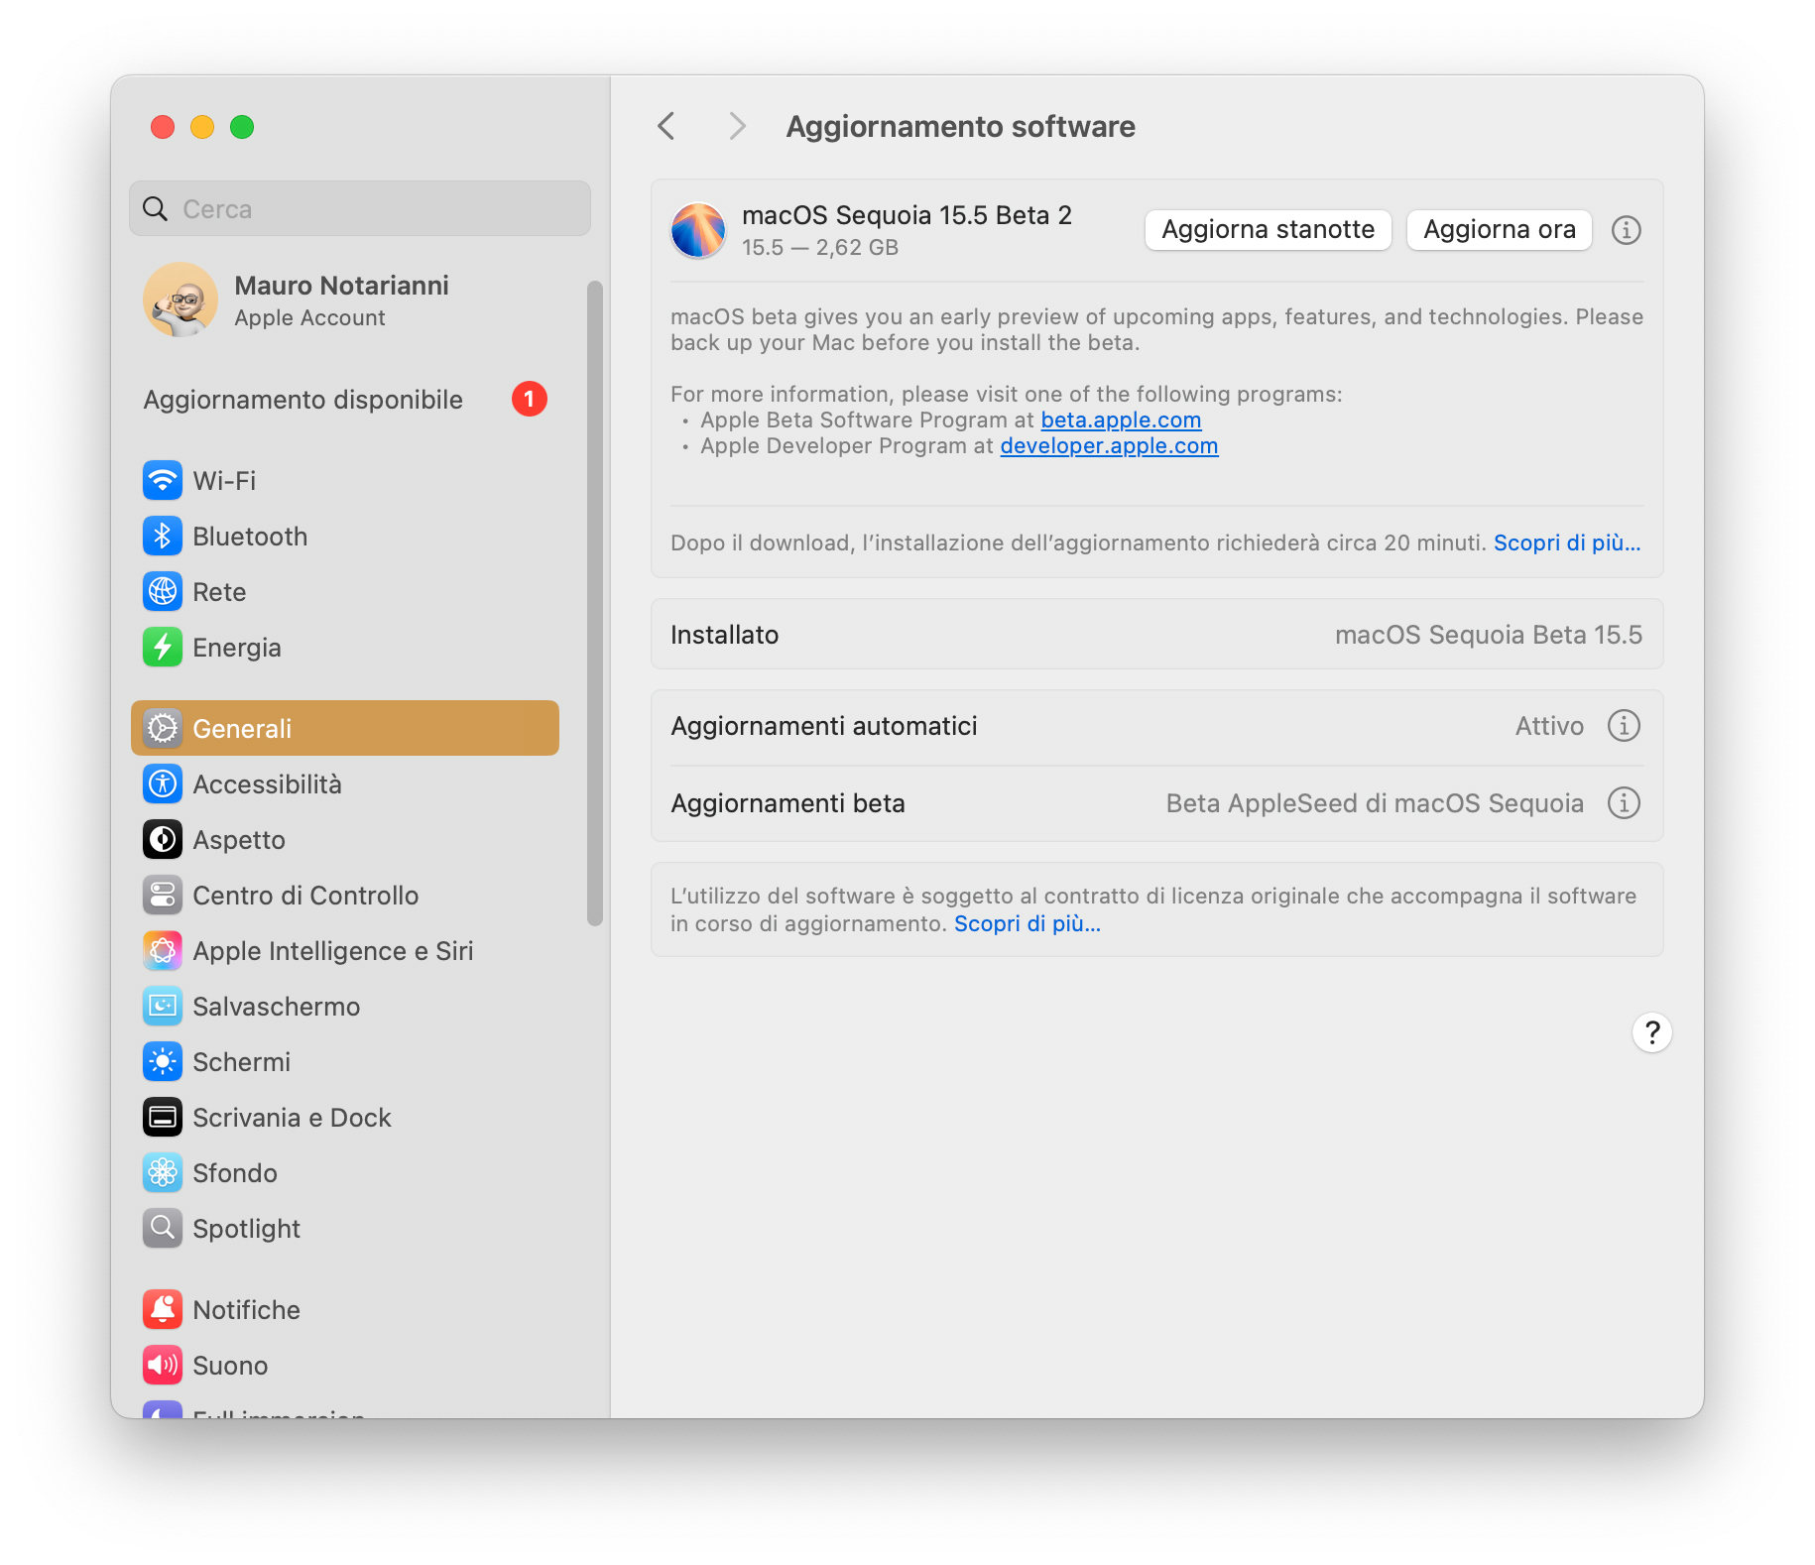This screenshot has height=1565, width=1815.
Task: Click the Apple Intelligence e Siri icon
Action: (x=163, y=951)
